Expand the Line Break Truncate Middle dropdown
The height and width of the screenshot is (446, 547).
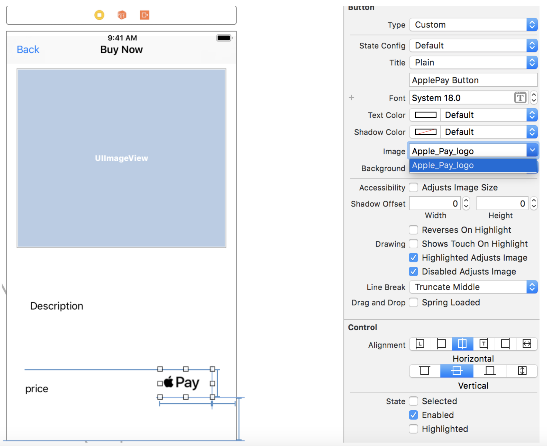pos(473,287)
